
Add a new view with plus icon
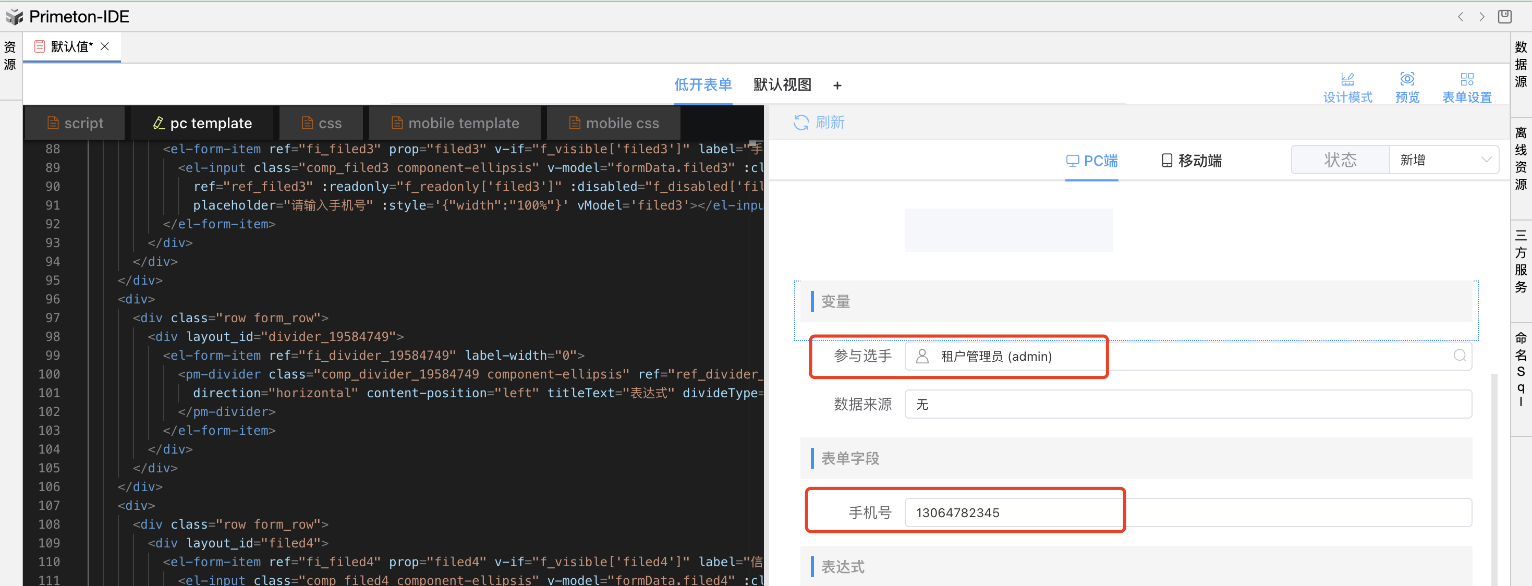pyautogui.click(x=837, y=86)
